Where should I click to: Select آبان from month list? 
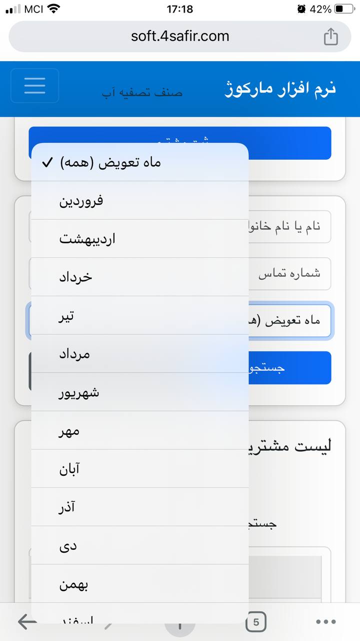point(140,469)
